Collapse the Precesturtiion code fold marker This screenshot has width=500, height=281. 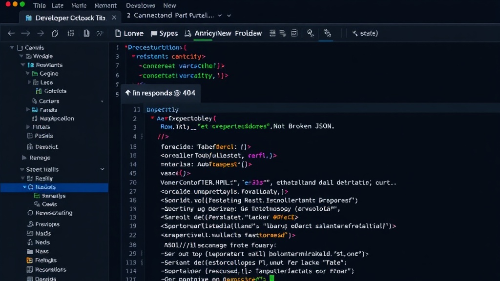pos(126,47)
